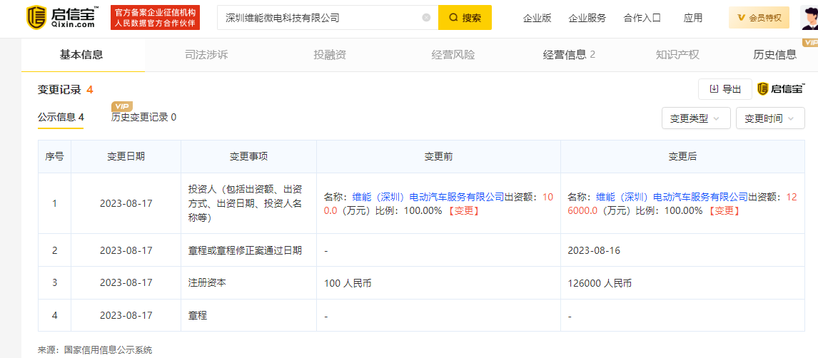Open the 企业版 menu item

(x=537, y=18)
